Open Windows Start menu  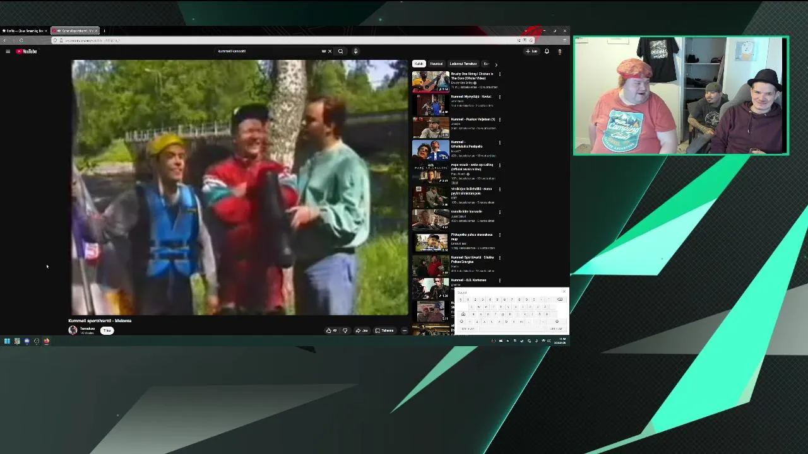pyautogui.click(x=7, y=341)
